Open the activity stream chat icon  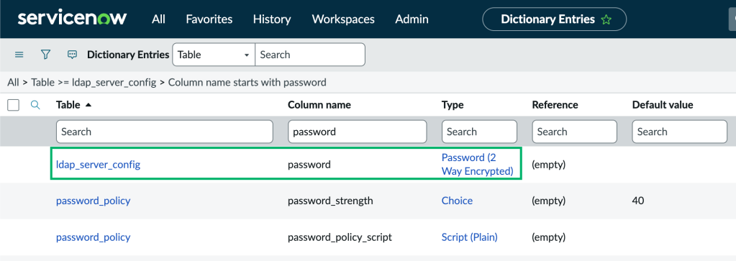point(72,55)
